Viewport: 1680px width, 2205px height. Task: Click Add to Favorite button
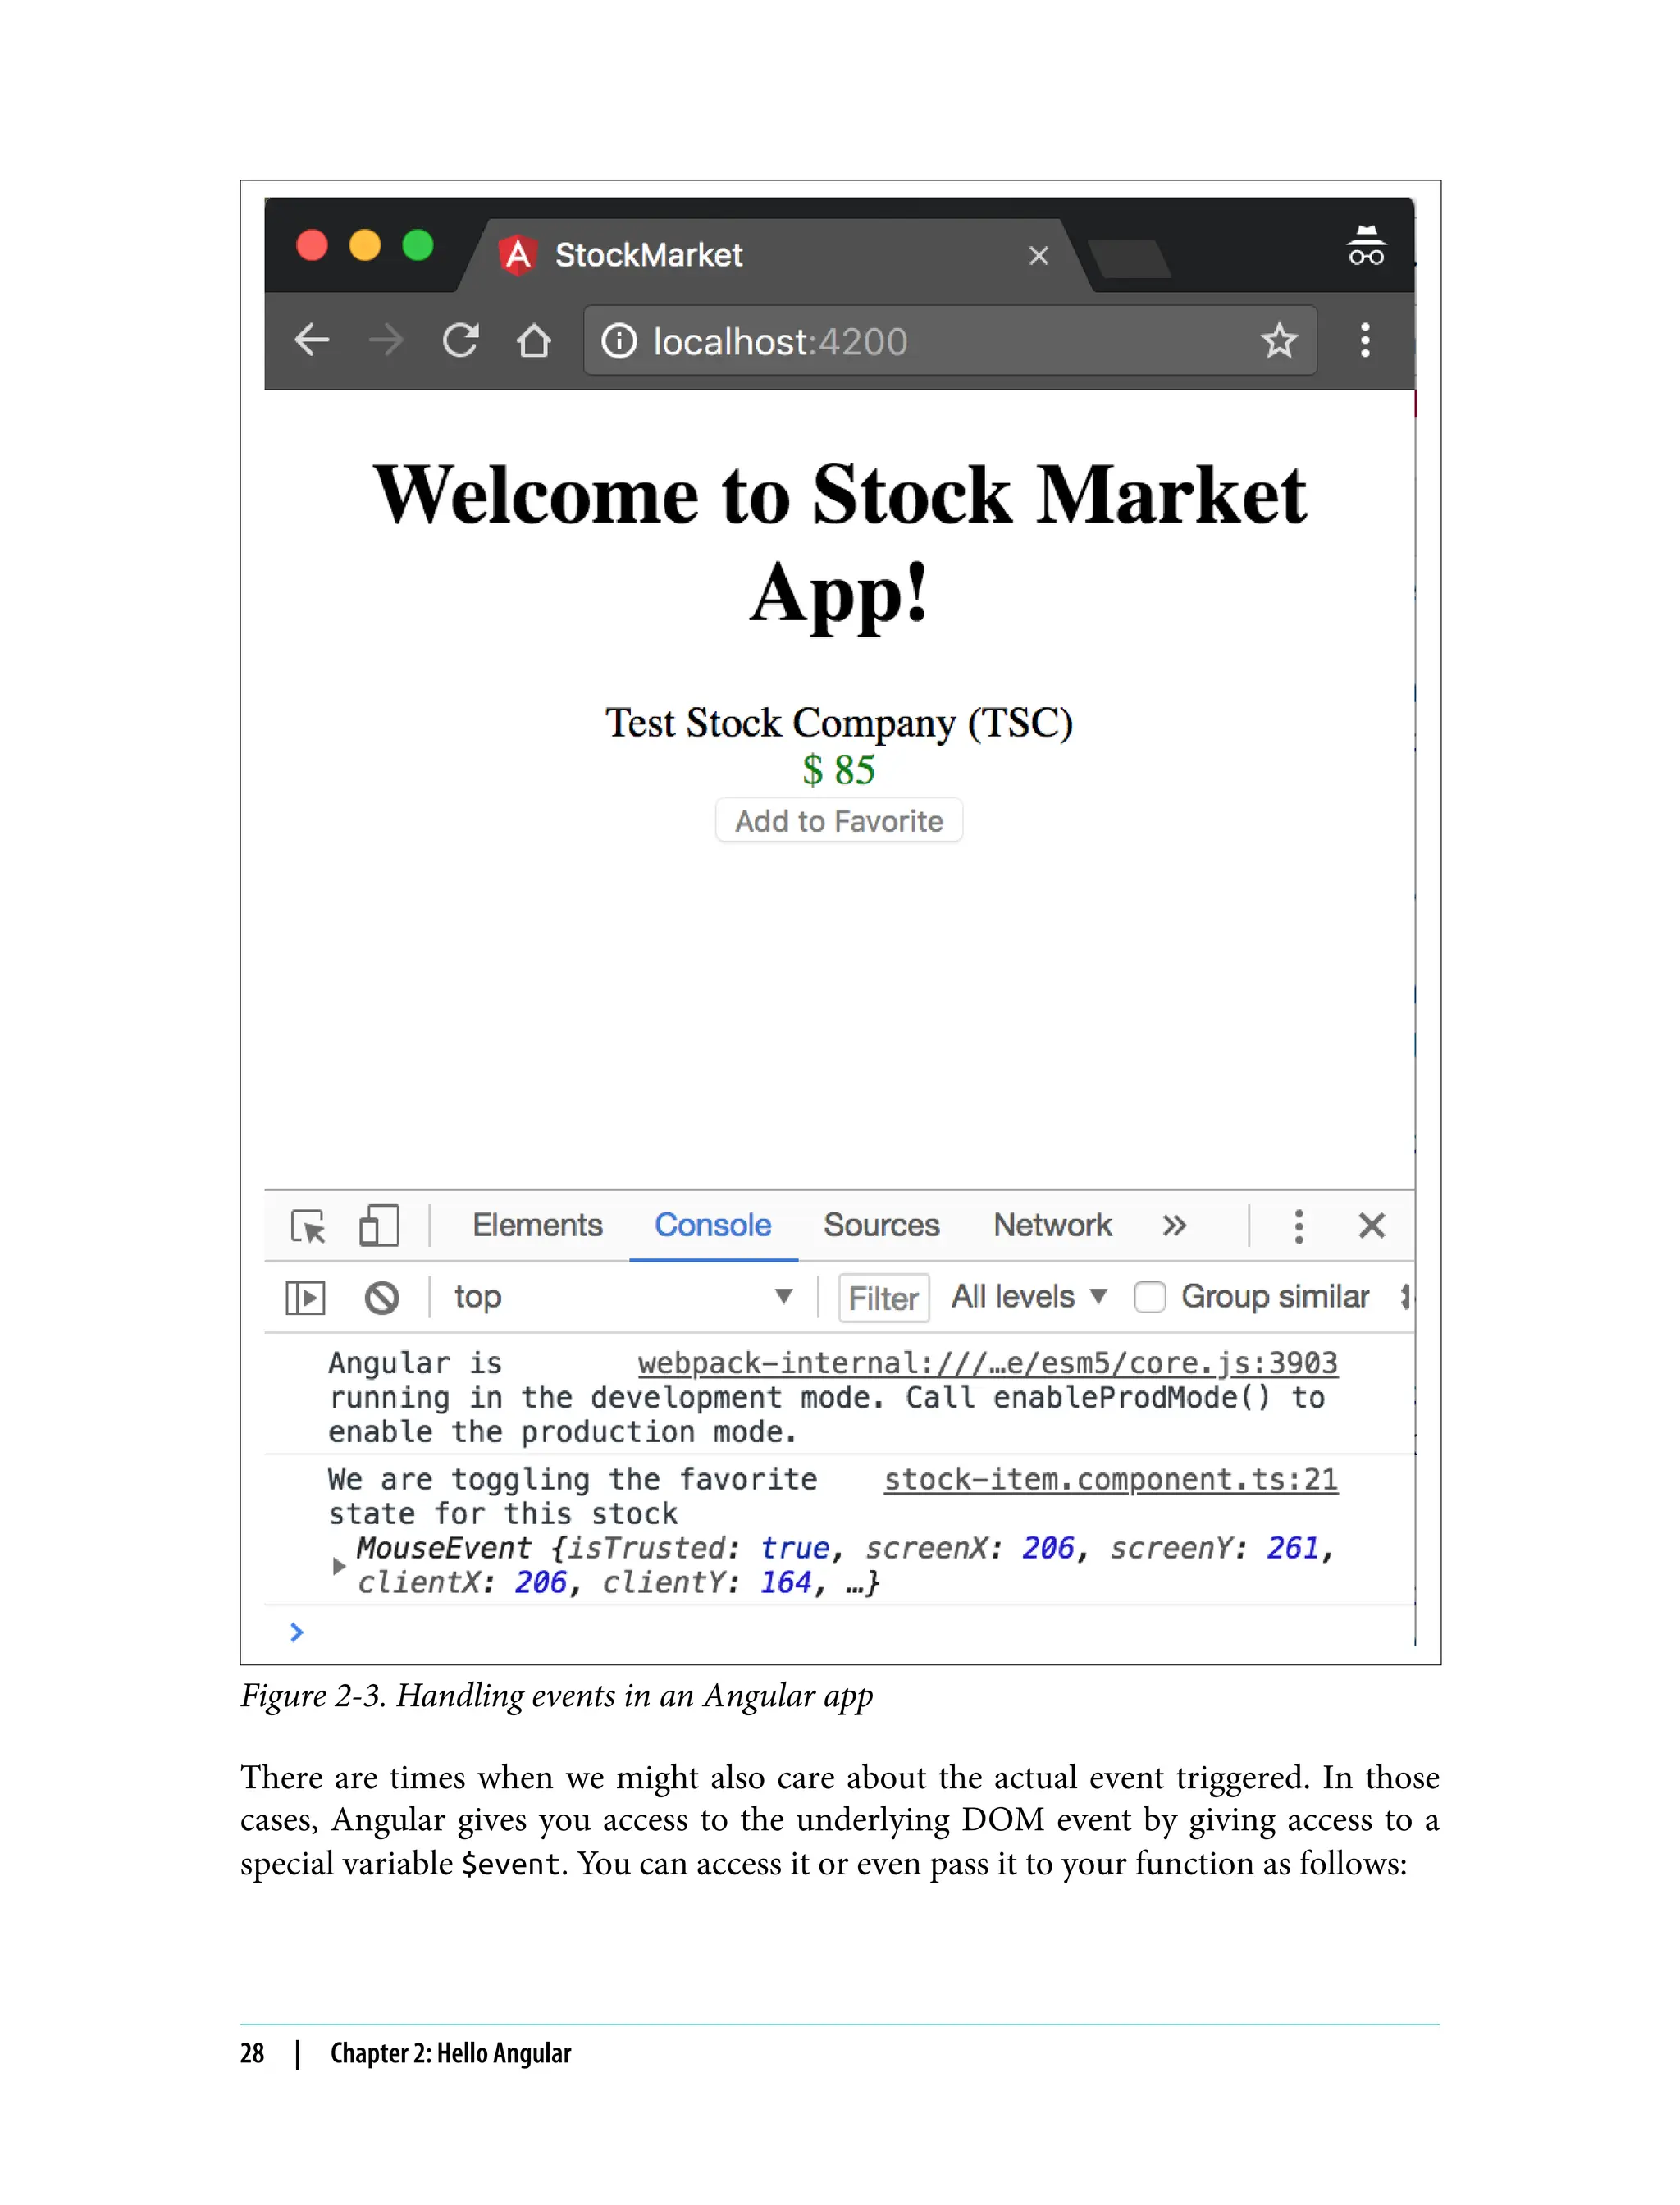(839, 821)
